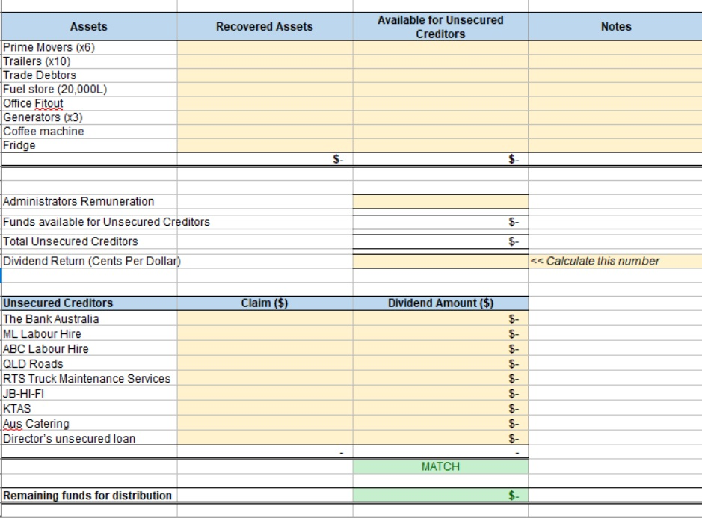702x518 pixels.
Task: Select the Recovered Assets header cell
Action: (265, 26)
